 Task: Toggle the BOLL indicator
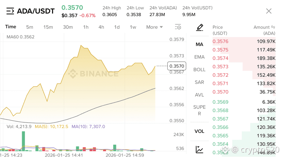pyautogui.click(x=199, y=70)
